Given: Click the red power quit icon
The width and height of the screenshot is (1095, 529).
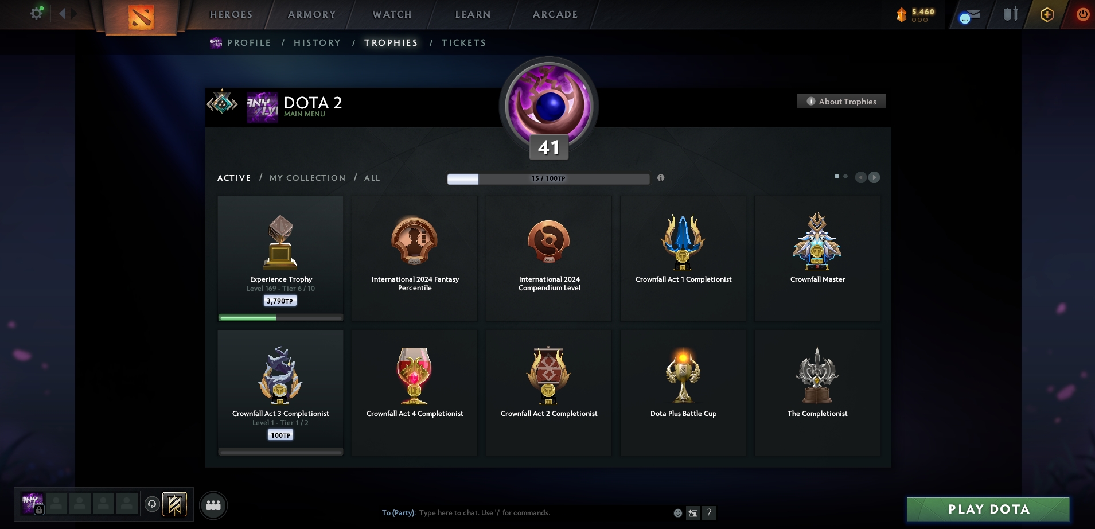Looking at the screenshot, I should tap(1083, 14).
